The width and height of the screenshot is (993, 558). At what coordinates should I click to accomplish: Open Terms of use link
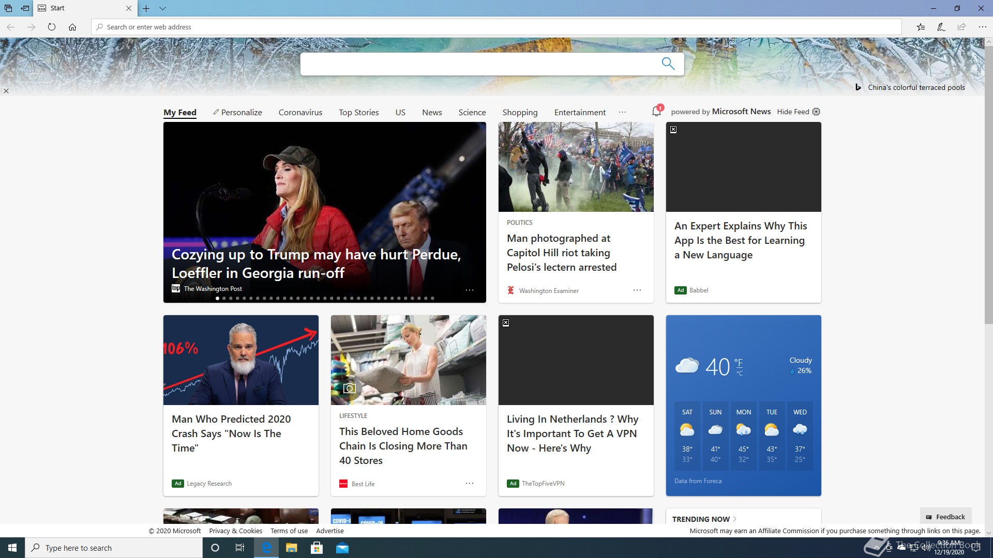tap(289, 531)
